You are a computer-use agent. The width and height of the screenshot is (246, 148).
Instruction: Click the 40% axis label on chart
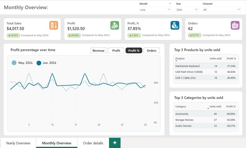click(156, 83)
